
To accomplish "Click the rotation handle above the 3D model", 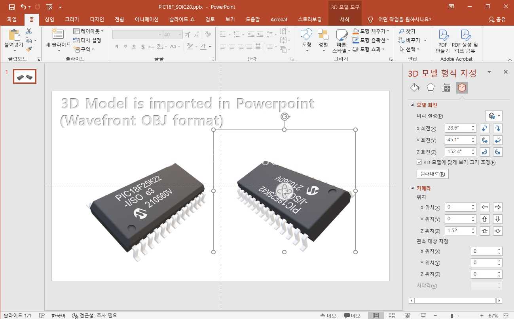I will click(x=285, y=116).
